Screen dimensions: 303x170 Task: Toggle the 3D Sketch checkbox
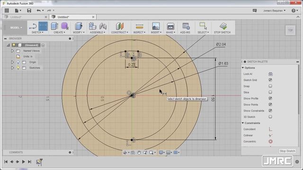pyautogui.click(x=270, y=117)
